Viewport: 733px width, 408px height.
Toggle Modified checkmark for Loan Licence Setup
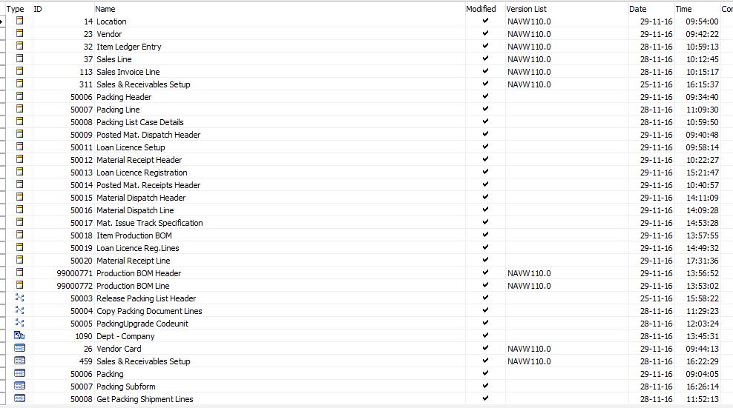click(485, 147)
